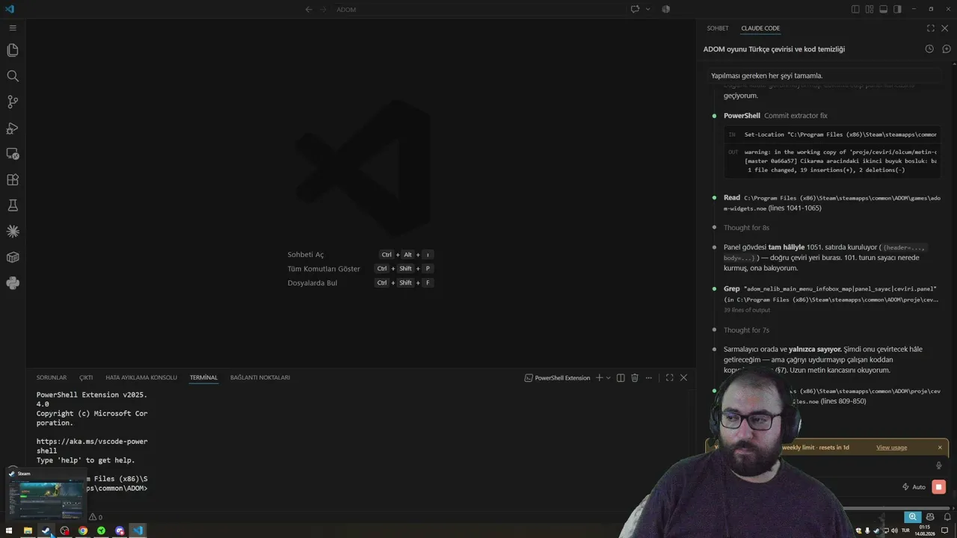Expand the 'Thought for 8s' section

746,228
